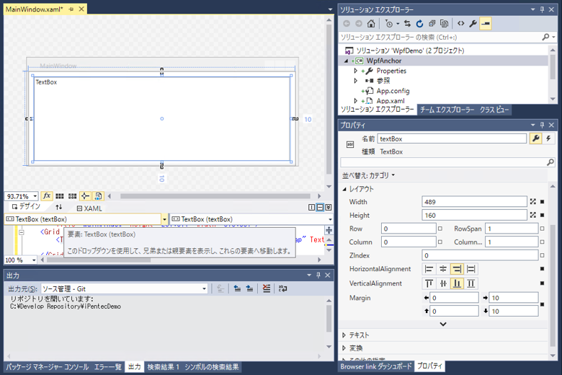
Task: Click the Refresh icon in Solution Explorer
Action: (420, 24)
